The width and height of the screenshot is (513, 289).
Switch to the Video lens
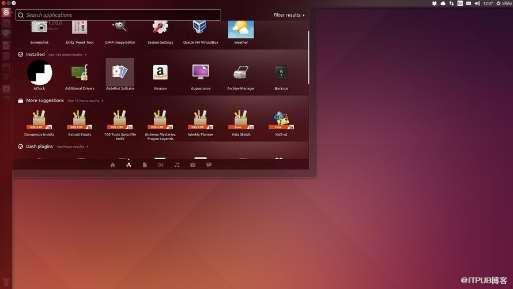point(161,165)
